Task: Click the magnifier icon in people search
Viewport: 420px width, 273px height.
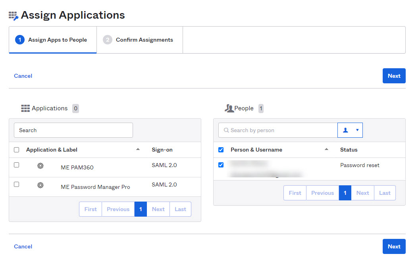Action: [226, 130]
